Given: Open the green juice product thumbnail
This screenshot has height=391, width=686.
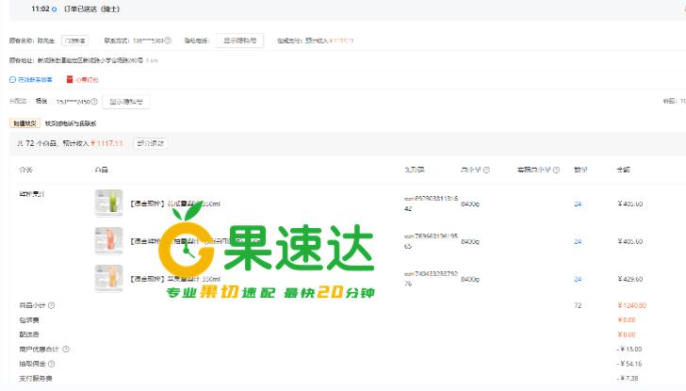Looking at the screenshot, I should click(x=109, y=203).
